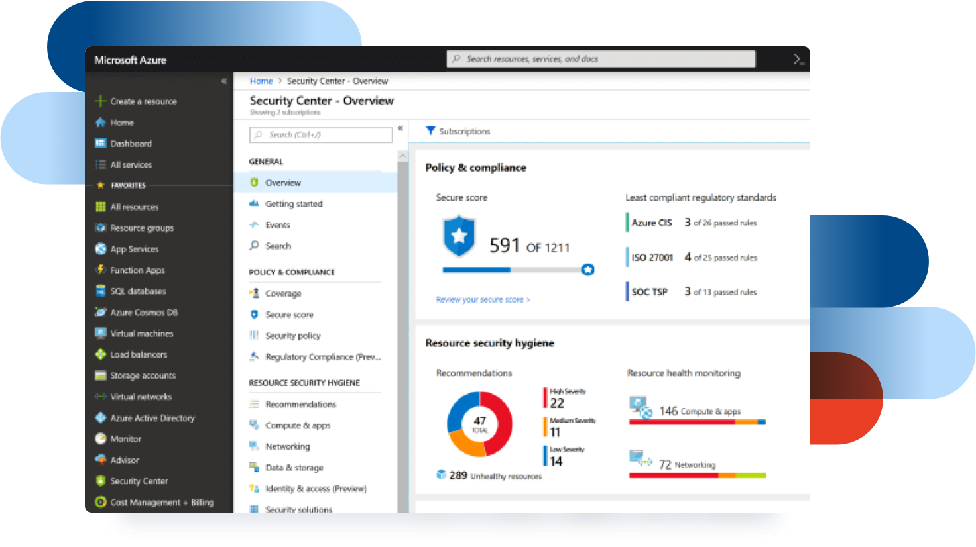Image resolution: width=976 pixels, height=547 pixels.
Task: Click the secure score shield icon
Action: (459, 236)
